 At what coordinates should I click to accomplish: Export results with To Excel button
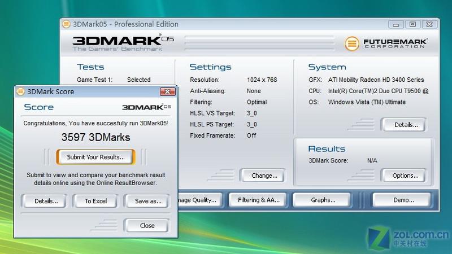click(95, 201)
